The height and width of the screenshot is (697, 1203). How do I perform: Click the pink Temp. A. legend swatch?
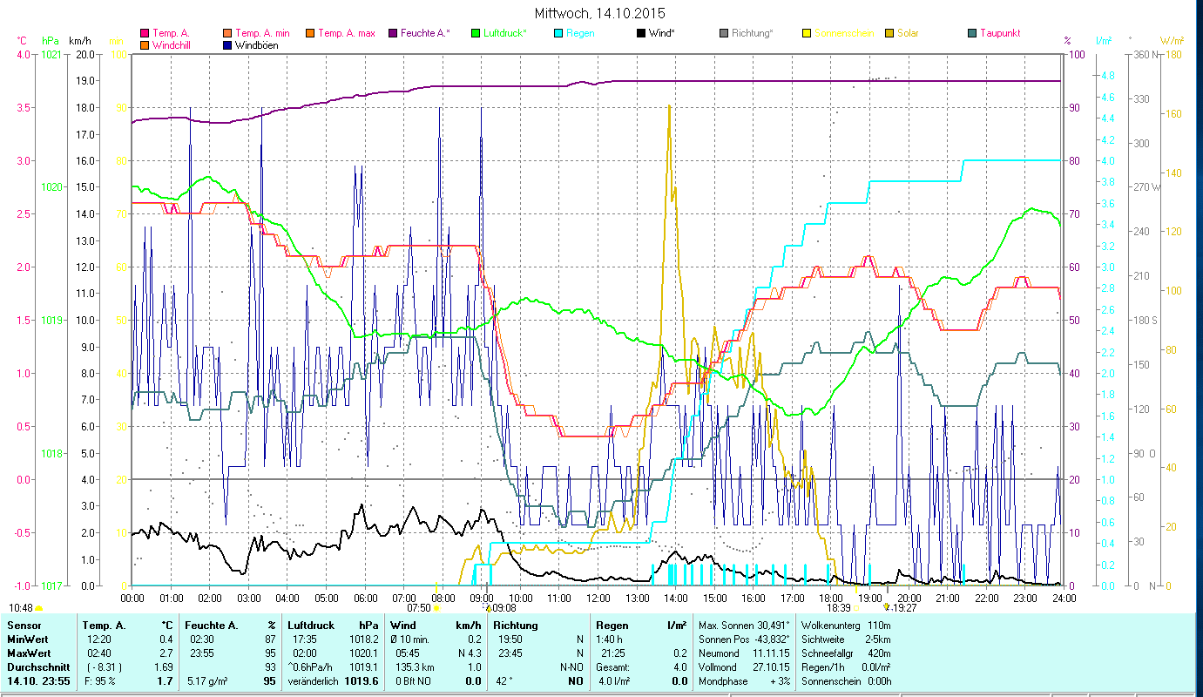[145, 33]
